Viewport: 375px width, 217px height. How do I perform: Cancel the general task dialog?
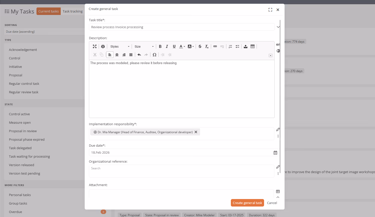coord(272,203)
